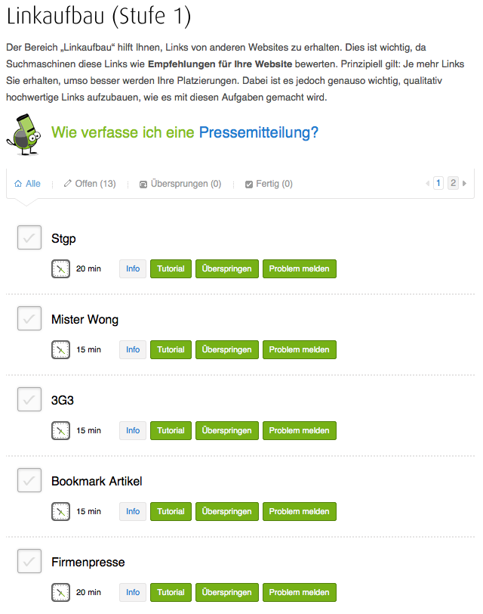Select the Fertig (0) tab
This screenshot has width=483, height=614.
(269, 184)
